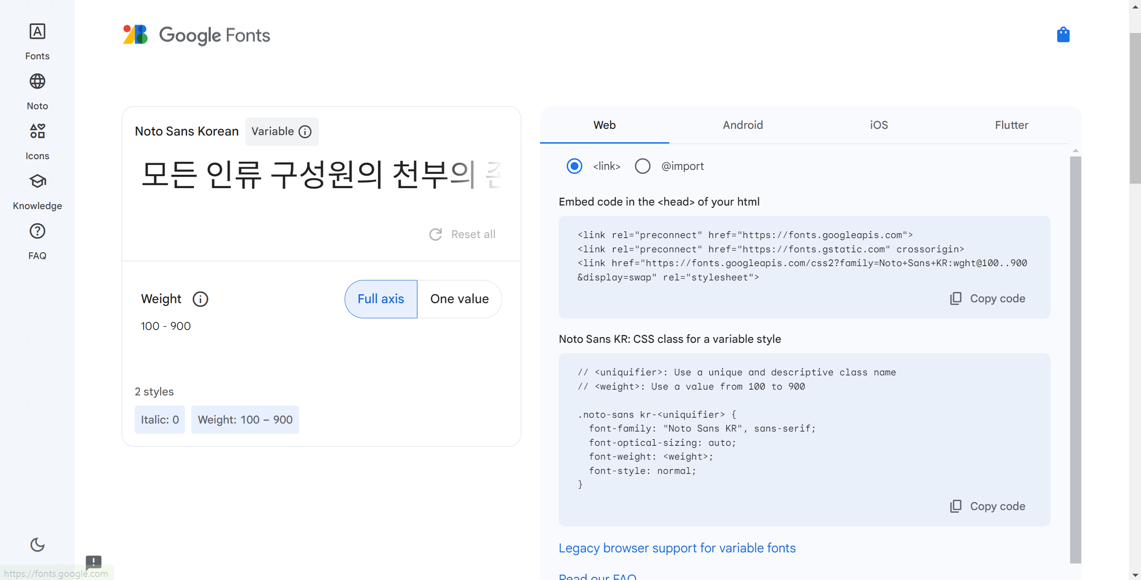
Task: Click the page scrollbar up arrow
Action: pos(1135,6)
